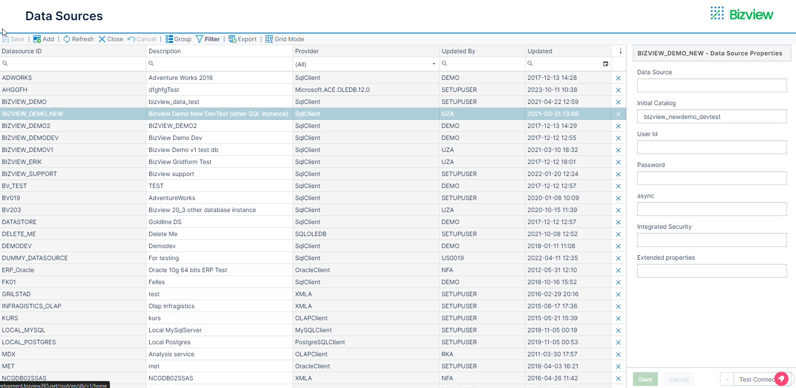Delete the ADWORKS row
The width and height of the screenshot is (796, 388).
618,78
